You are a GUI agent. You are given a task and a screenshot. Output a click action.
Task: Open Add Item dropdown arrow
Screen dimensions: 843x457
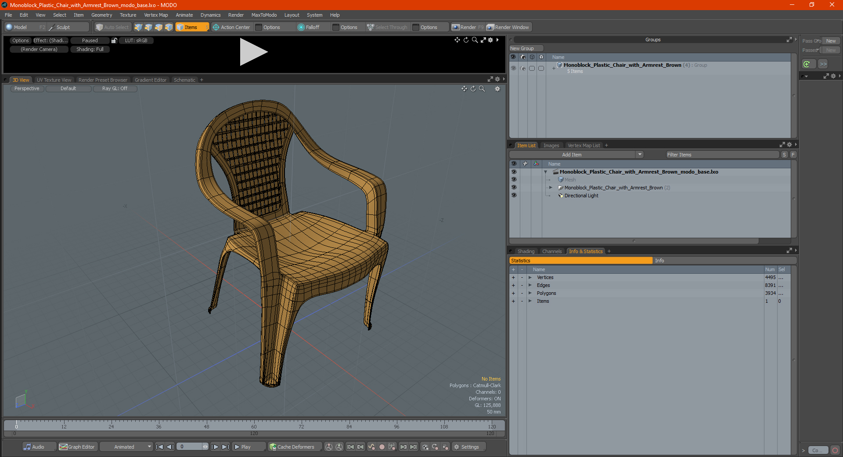pos(640,155)
